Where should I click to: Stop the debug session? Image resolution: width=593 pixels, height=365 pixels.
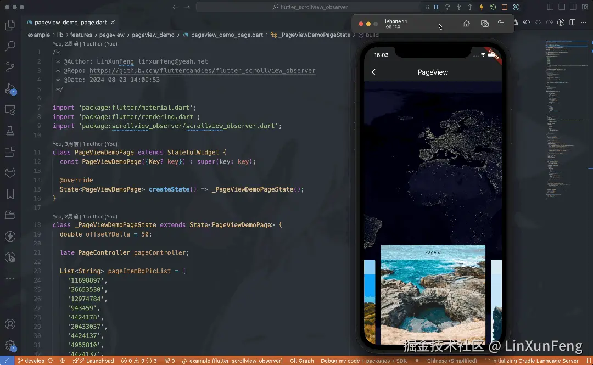(505, 7)
